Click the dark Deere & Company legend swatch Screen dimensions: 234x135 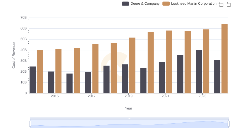tap(125, 4)
